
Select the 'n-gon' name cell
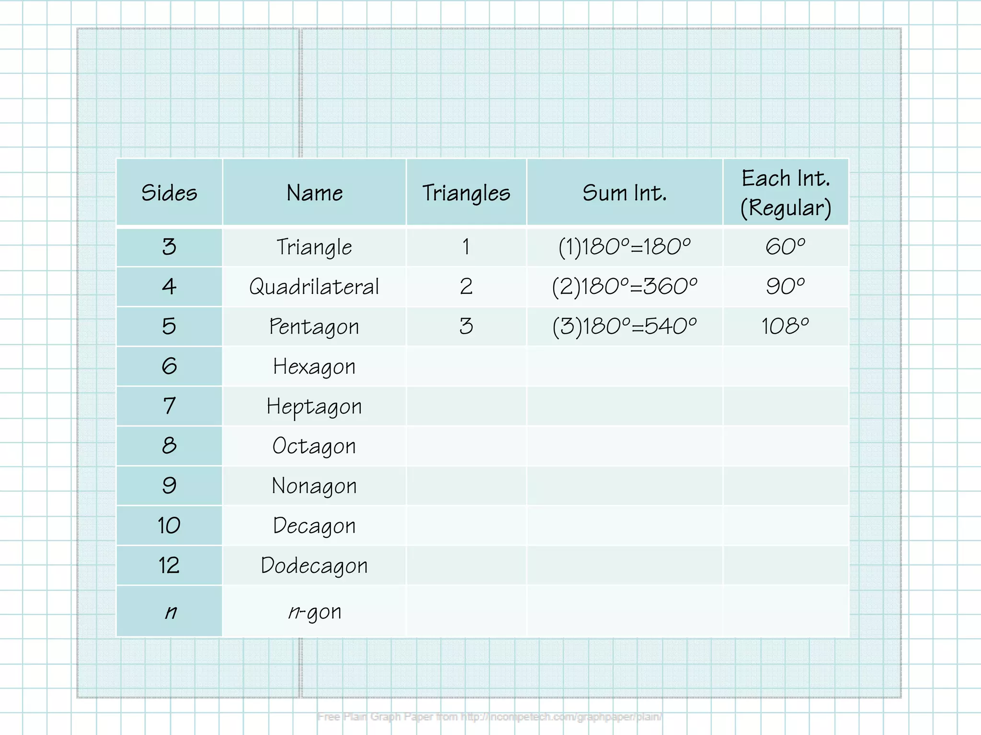(x=314, y=611)
